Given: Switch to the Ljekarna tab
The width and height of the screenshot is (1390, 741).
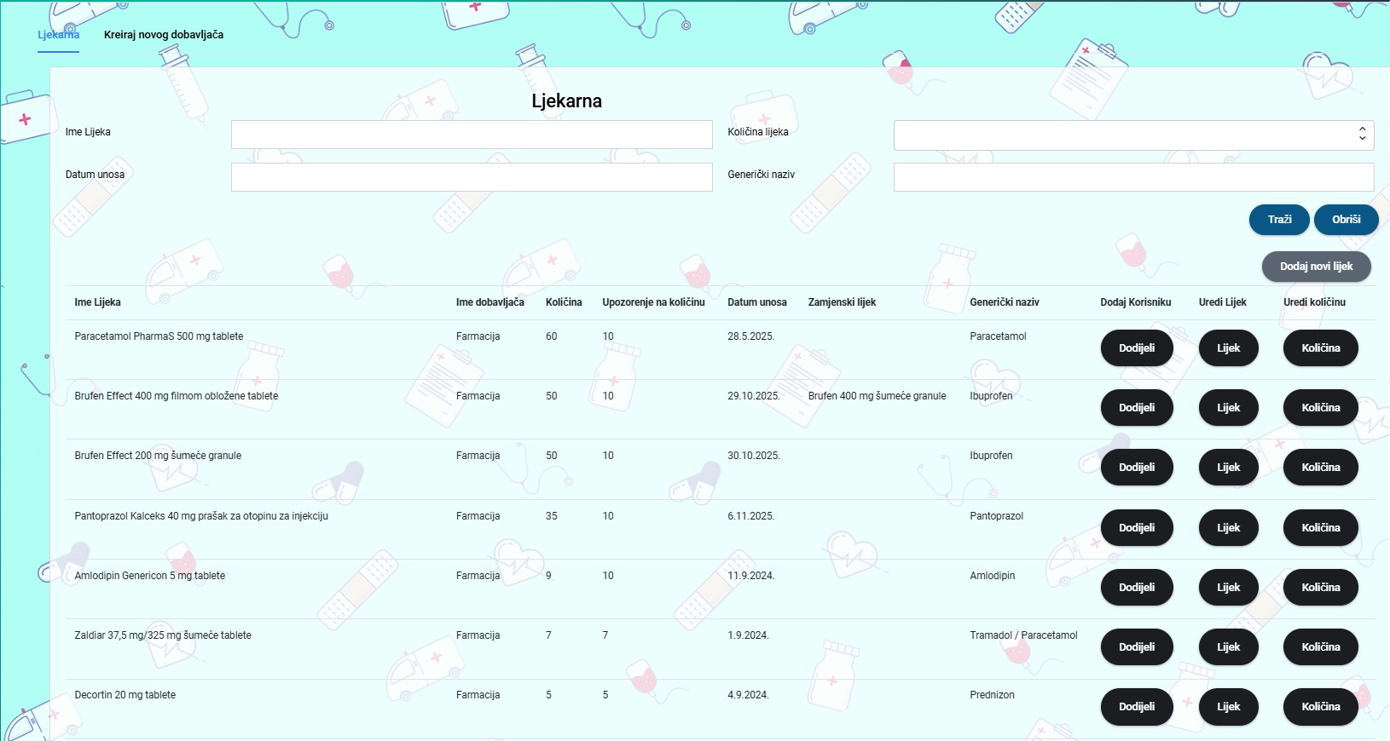Looking at the screenshot, I should coord(58,35).
